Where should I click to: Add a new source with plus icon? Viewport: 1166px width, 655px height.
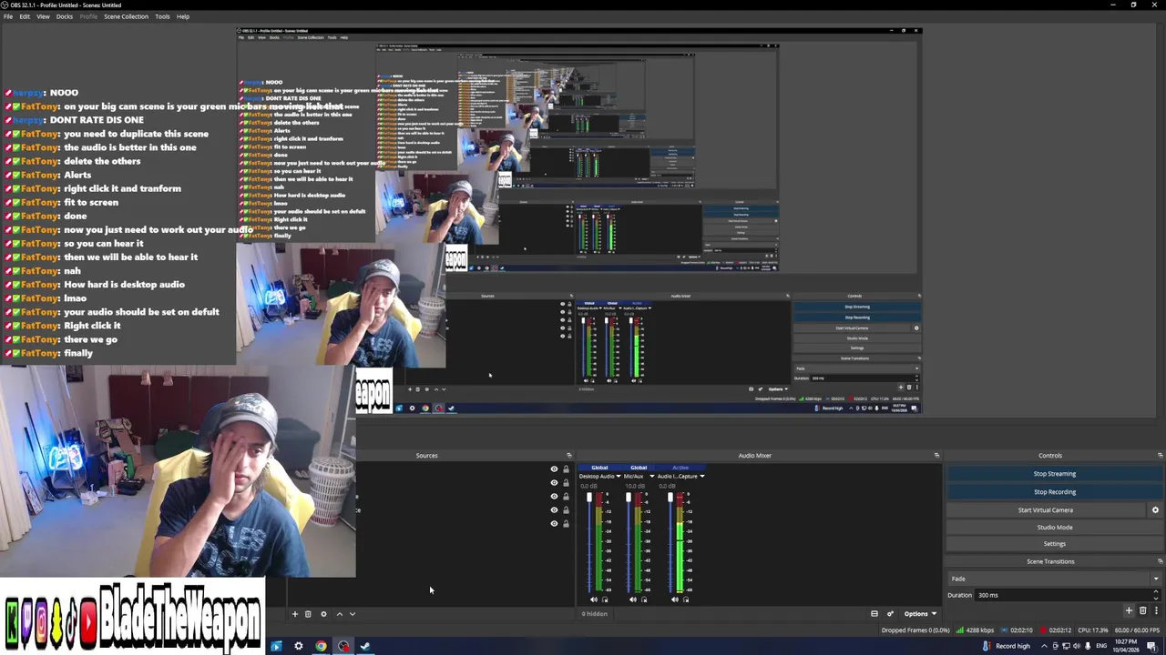294,614
